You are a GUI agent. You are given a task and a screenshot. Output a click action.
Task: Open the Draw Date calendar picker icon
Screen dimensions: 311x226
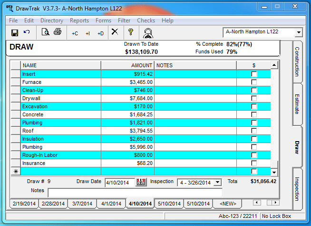point(141,182)
